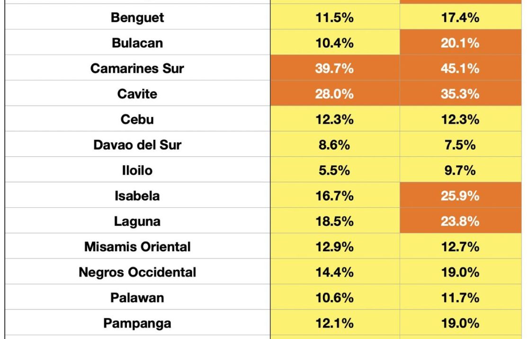Select the Iloilo province cell
Viewport: 528px width, 339px height.
point(137,170)
